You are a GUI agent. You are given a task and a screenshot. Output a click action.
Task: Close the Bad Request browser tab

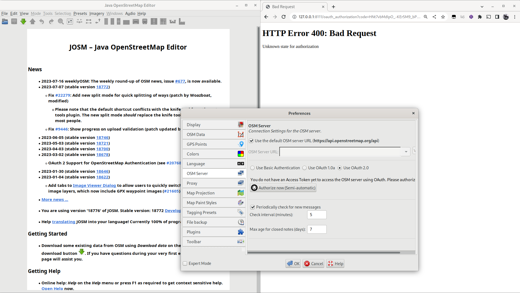pos(323,7)
